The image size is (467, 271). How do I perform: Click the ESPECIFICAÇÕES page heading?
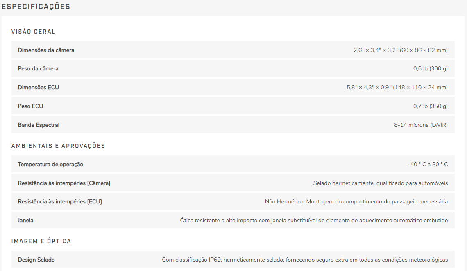pyautogui.click(x=36, y=7)
